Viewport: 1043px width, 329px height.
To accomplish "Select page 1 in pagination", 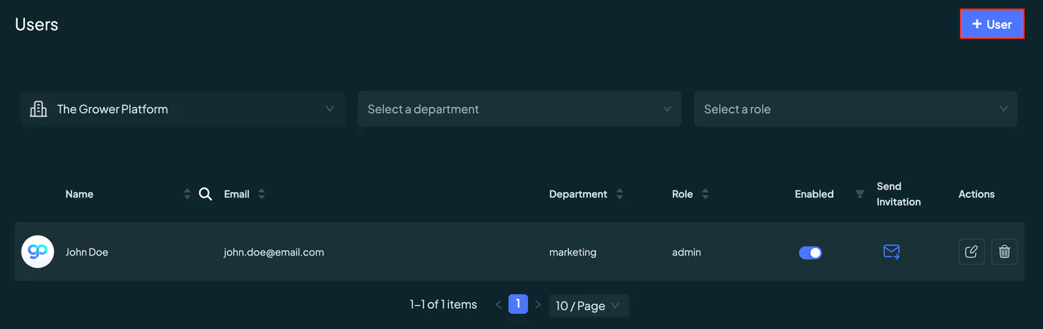I will [518, 304].
